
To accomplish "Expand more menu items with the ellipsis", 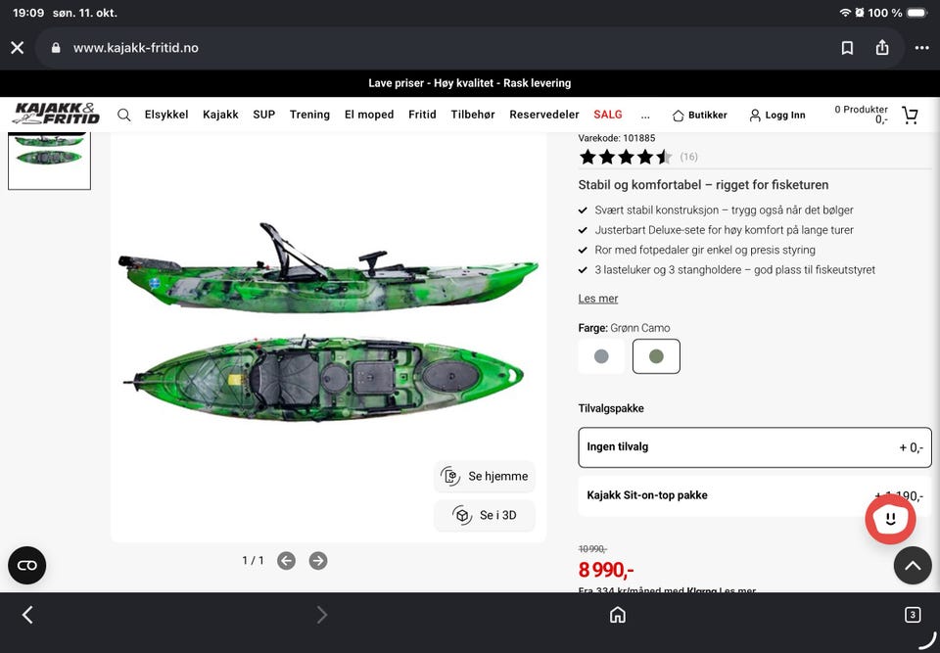I will tap(645, 116).
